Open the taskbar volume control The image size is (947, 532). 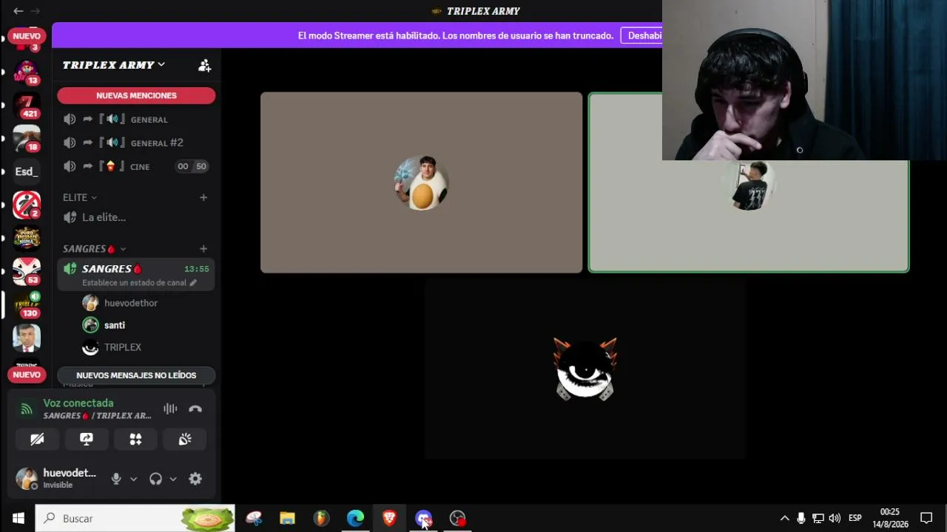(x=835, y=519)
